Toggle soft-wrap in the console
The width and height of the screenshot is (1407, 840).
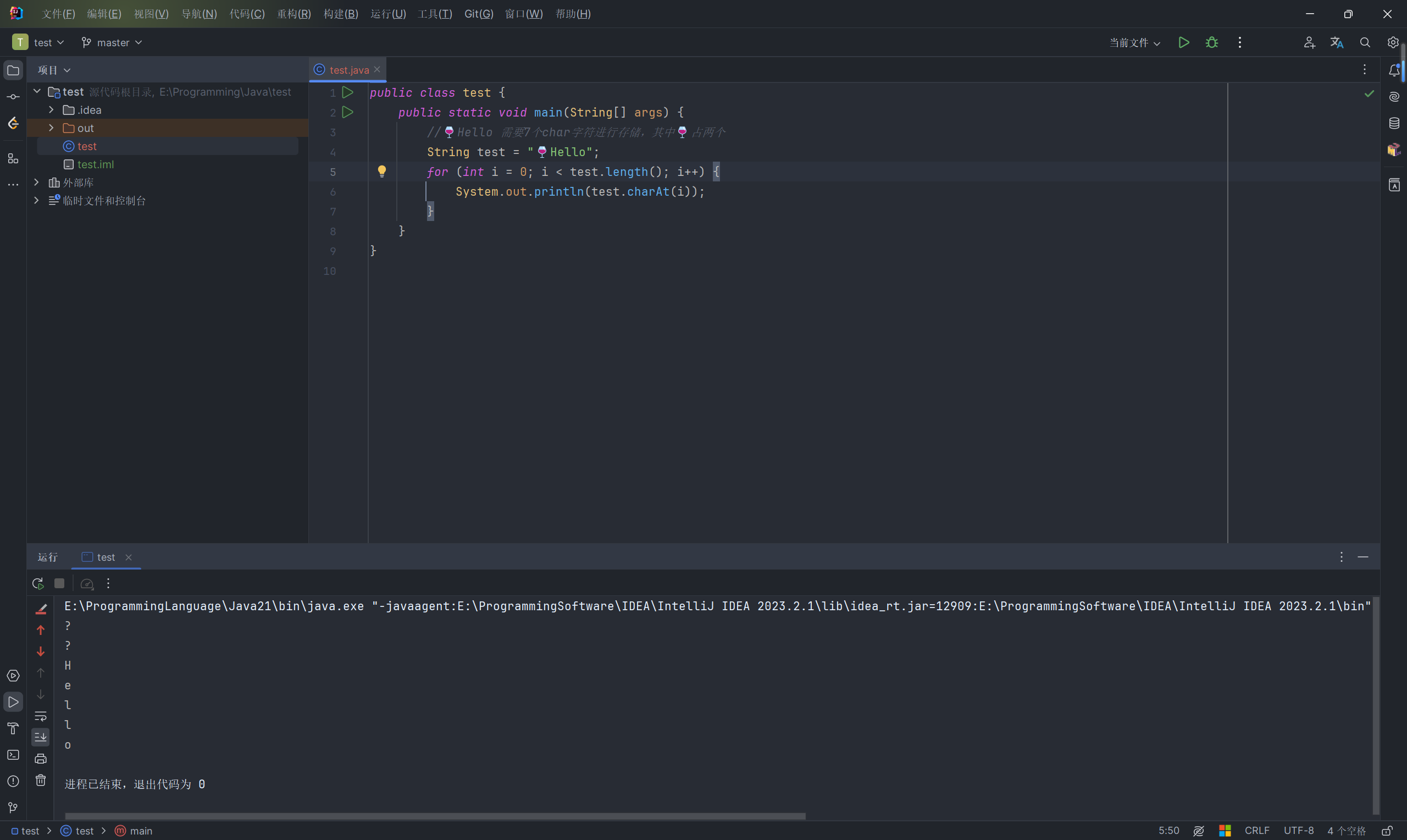[x=41, y=715]
